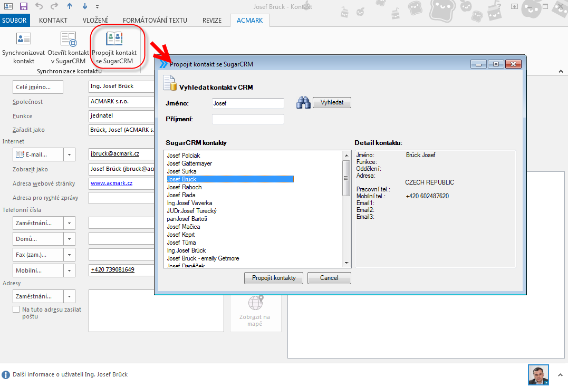Click the Domů phone button
Image resolution: width=568 pixels, height=387 pixels.
click(x=37, y=239)
